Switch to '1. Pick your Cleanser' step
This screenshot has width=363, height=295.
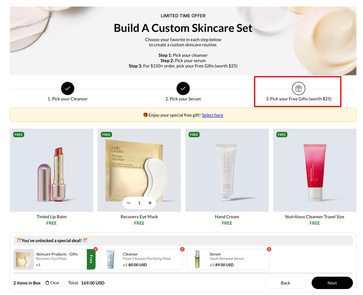(67, 99)
